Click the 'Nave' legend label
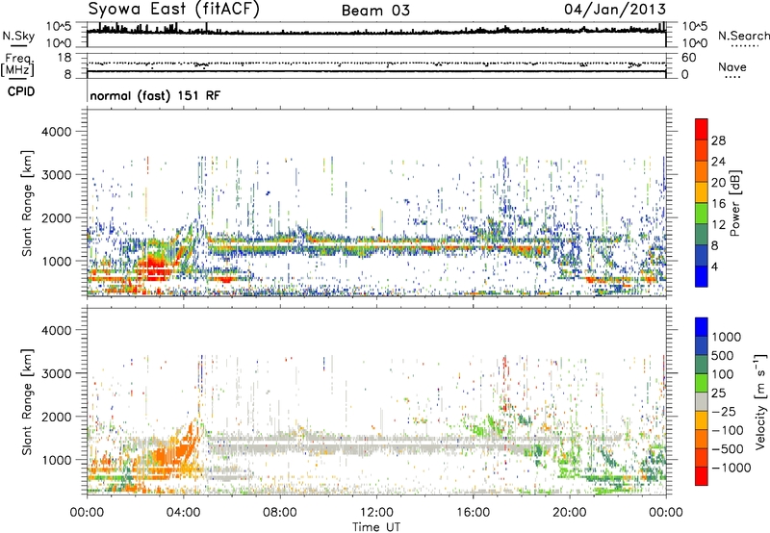Screen dimensions: 770x533 pyautogui.click(x=732, y=67)
